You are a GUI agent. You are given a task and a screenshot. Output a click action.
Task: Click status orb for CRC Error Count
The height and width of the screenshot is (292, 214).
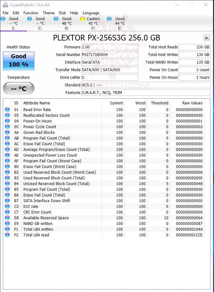click(7, 212)
